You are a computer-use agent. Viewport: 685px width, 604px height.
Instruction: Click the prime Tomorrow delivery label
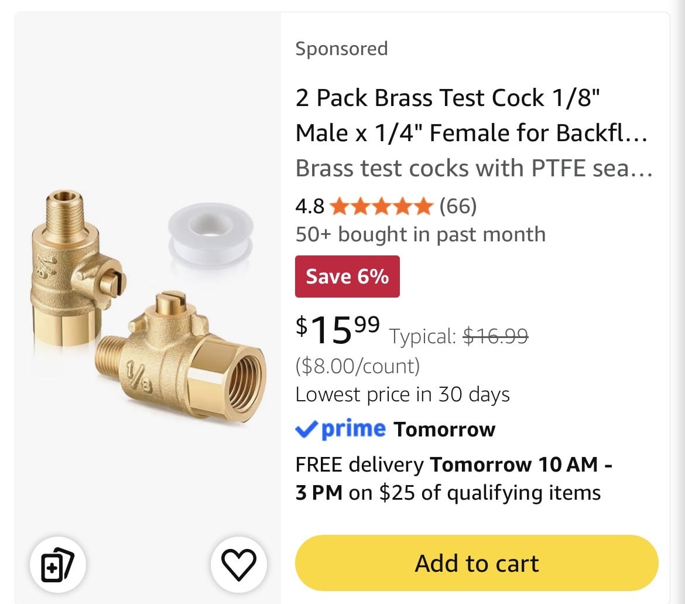click(395, 429)
